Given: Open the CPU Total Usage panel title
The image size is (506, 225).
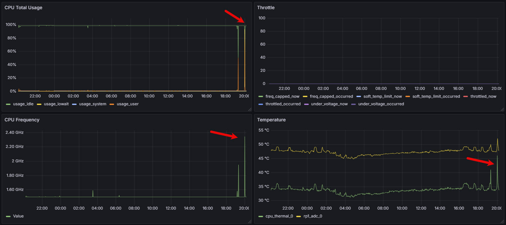Looking at the screenshot, I should click(23, 8).
